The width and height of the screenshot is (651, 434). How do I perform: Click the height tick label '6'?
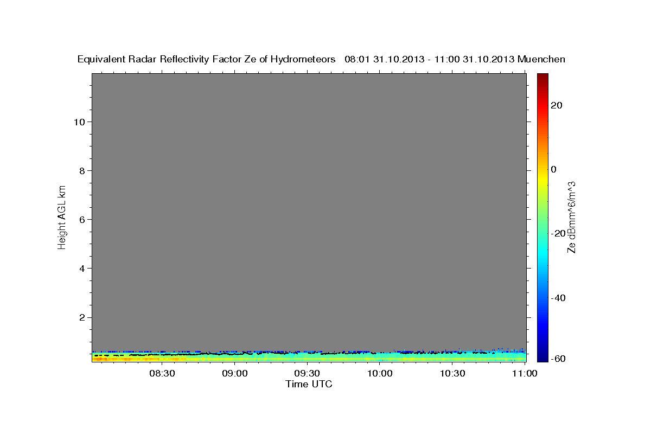pyautogui.click(x=81, y=219)
